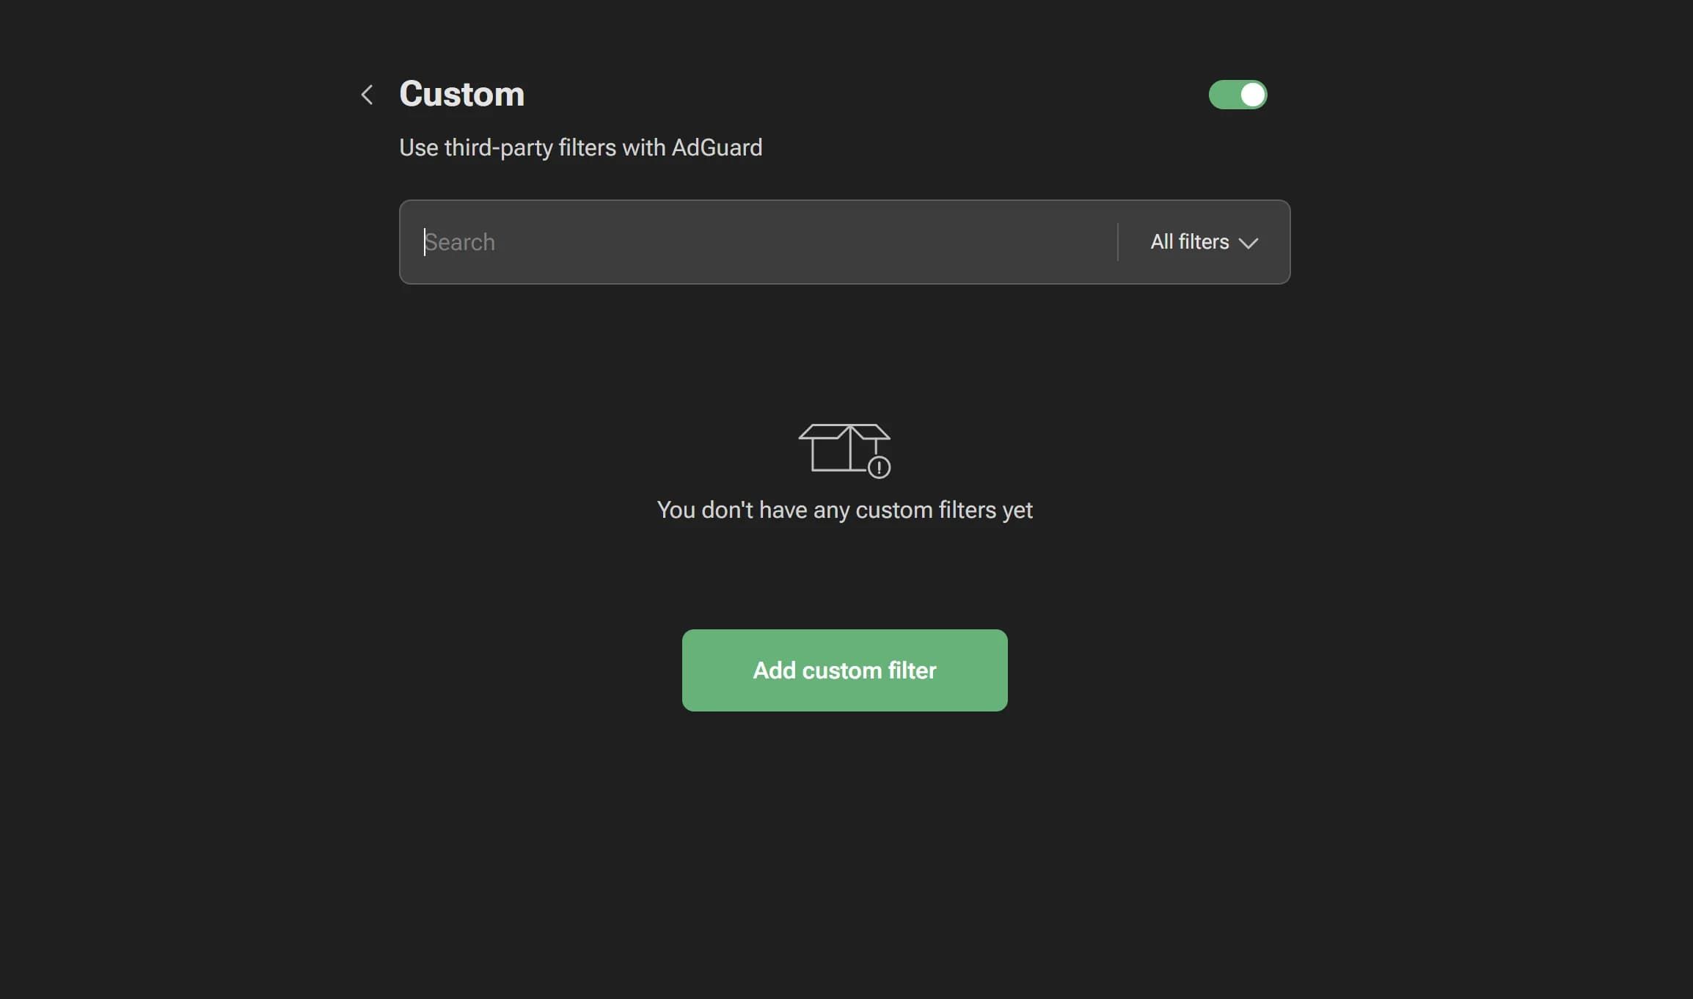Collapse the All filters picker
Screen dimensions: 1693x999
1203,242
